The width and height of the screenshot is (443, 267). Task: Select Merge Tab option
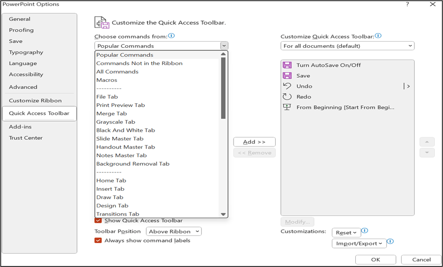tap(157, 113)
